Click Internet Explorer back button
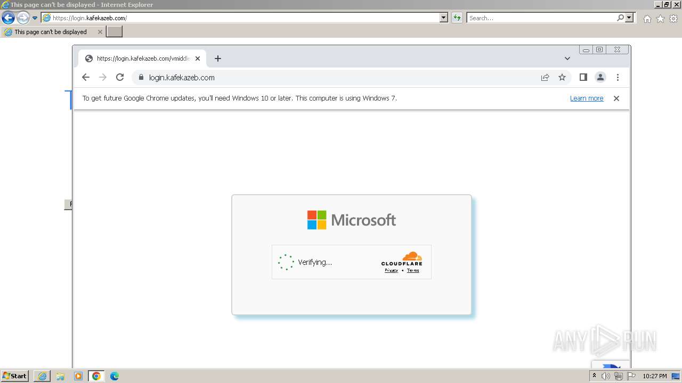 coord(8,18)
